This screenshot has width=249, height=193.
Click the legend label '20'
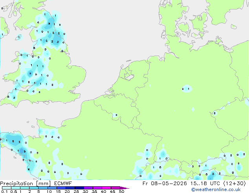coord(67,191)
